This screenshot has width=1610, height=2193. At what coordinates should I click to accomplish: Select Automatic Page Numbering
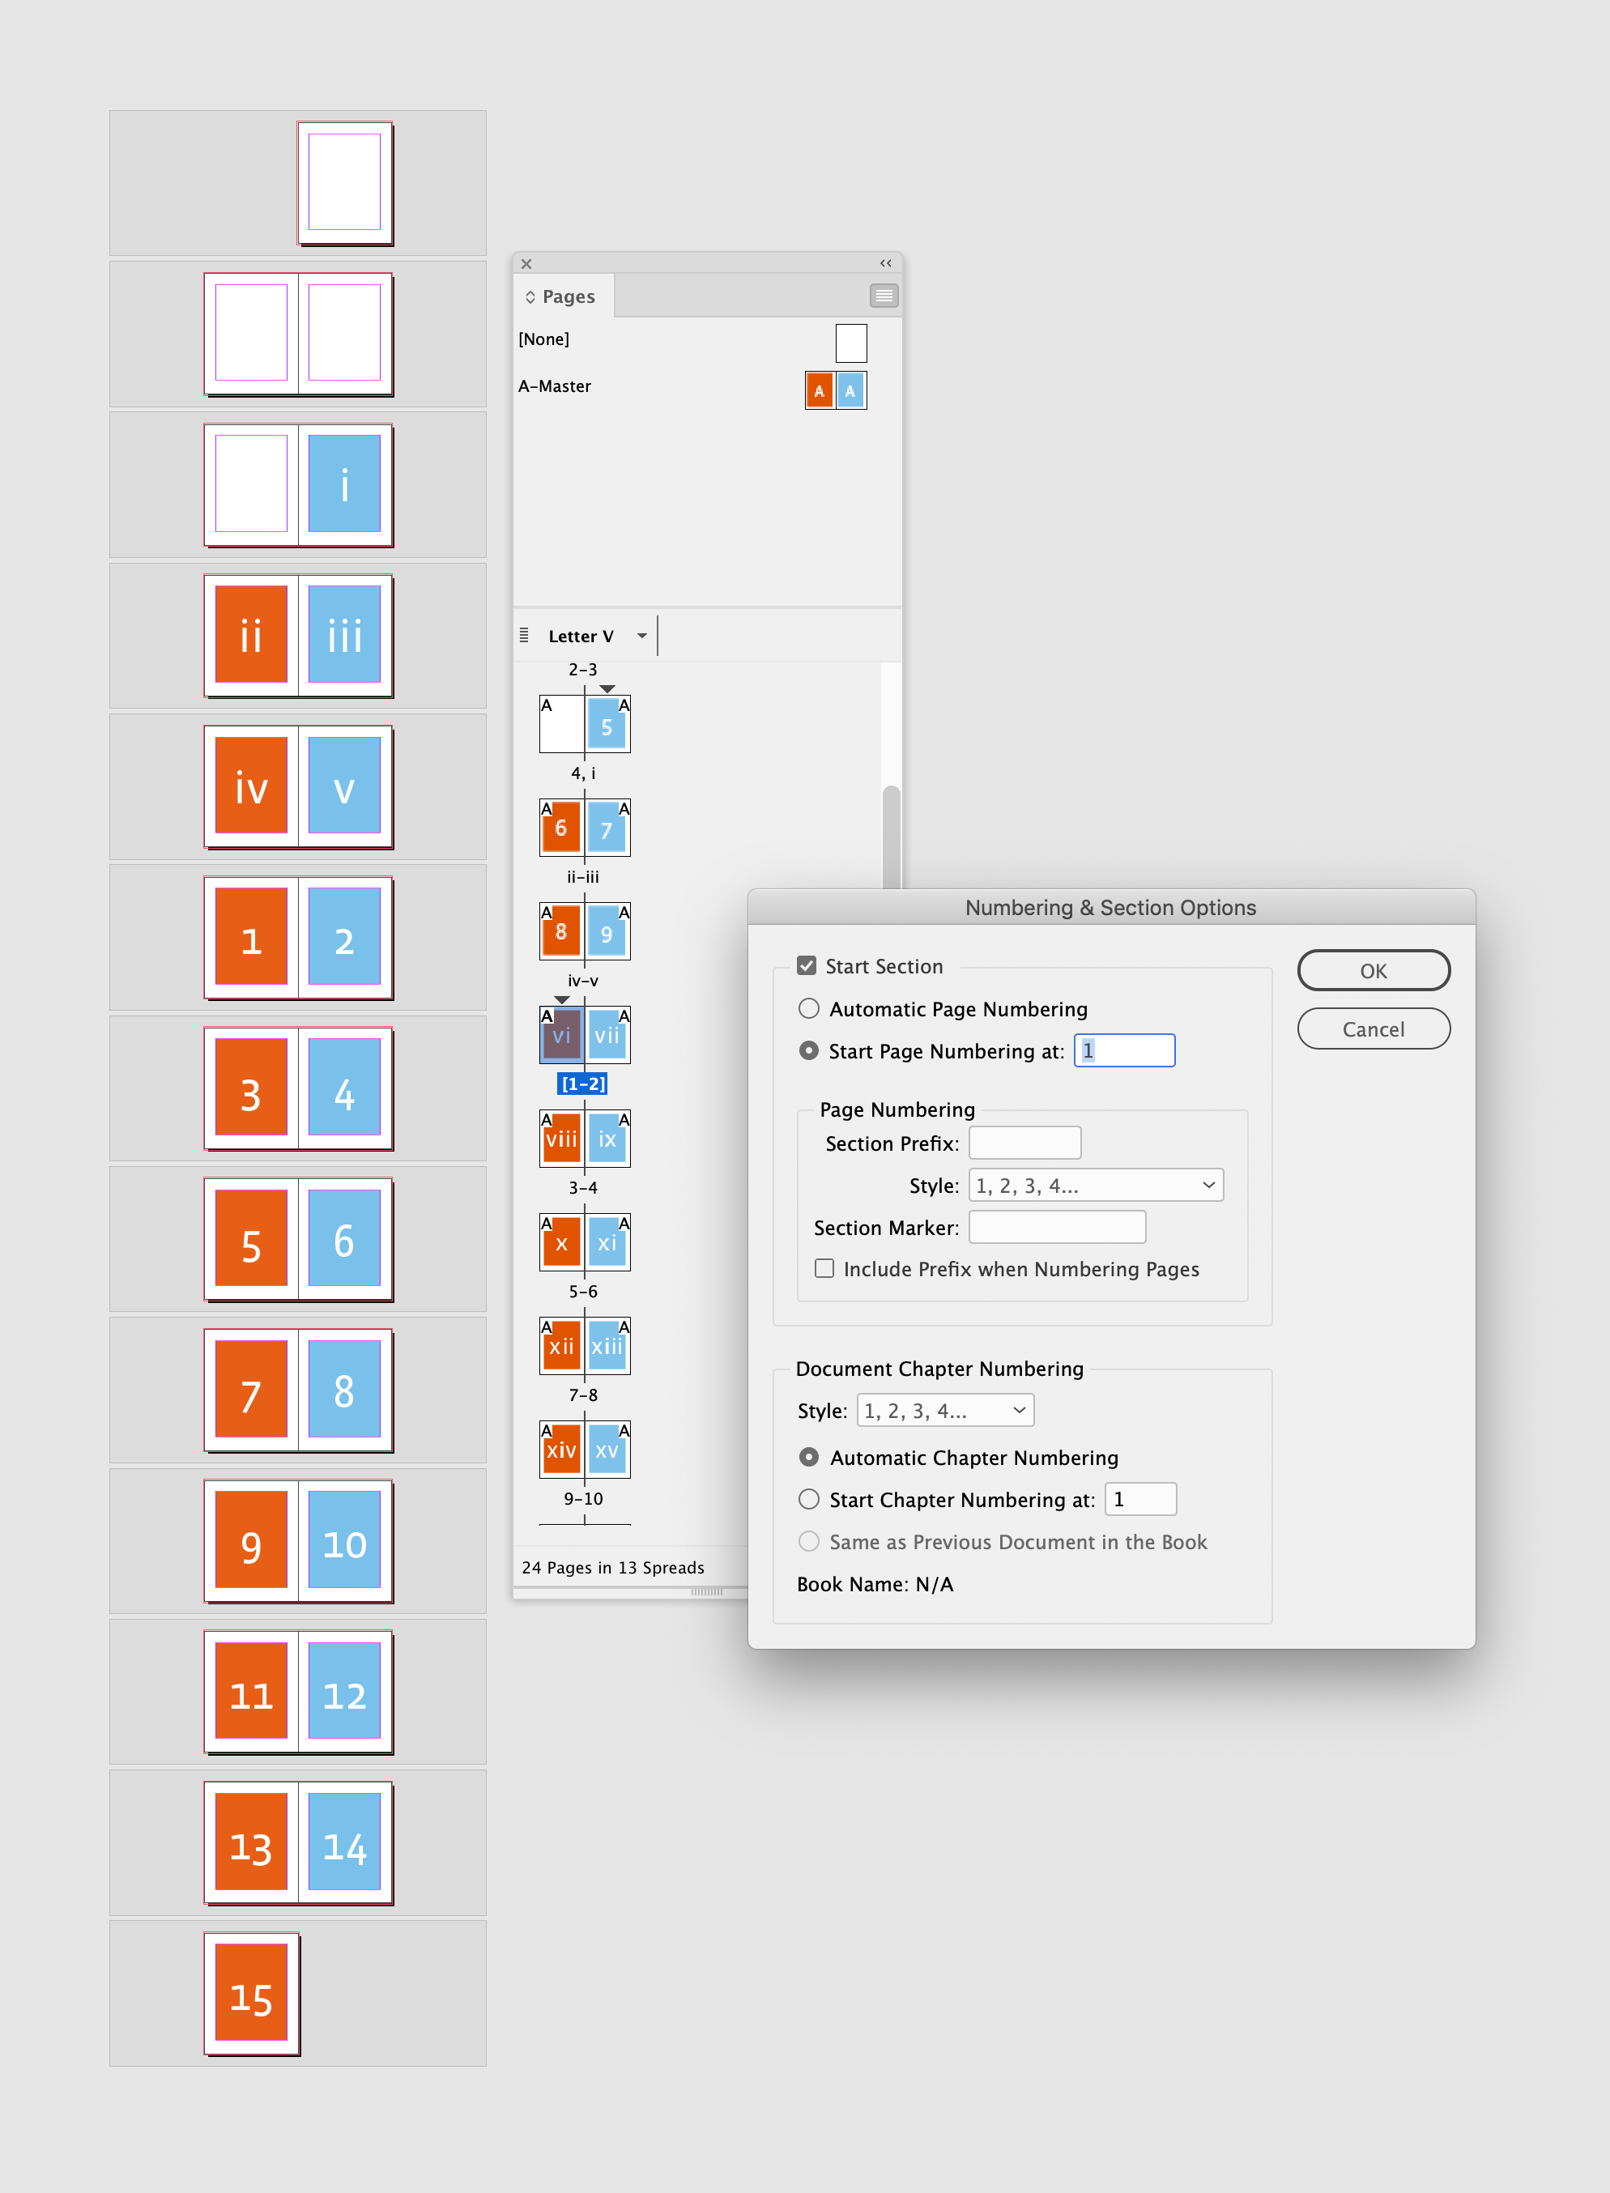click(808, 1009)
